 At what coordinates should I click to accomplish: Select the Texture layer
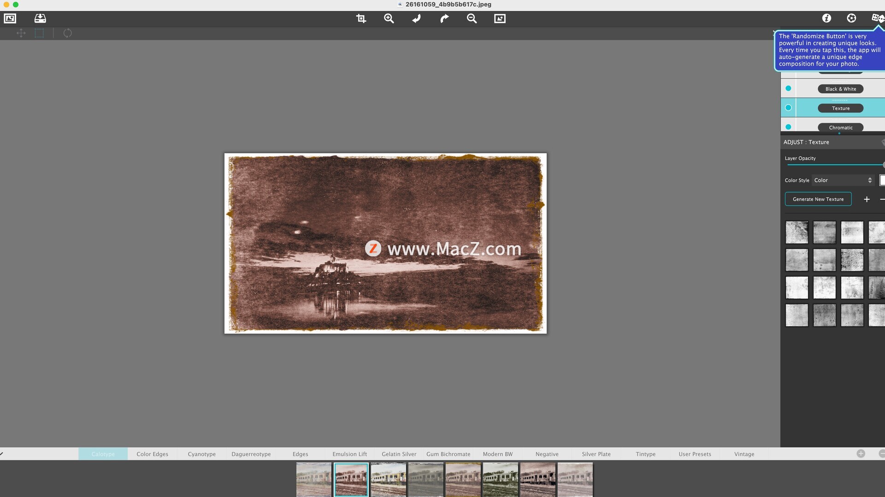point(840,108)
